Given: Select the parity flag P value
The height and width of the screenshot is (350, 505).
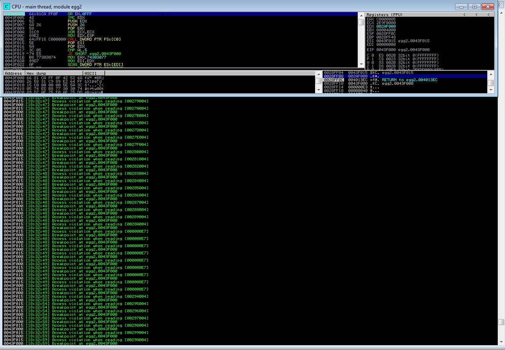Looking at the screenshot, I should [x=373, y=59].
